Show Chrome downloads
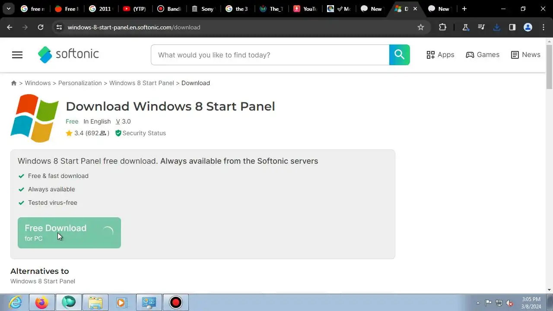Image resolution: width=553 pixels, height=311 pixels. point(497,27)
